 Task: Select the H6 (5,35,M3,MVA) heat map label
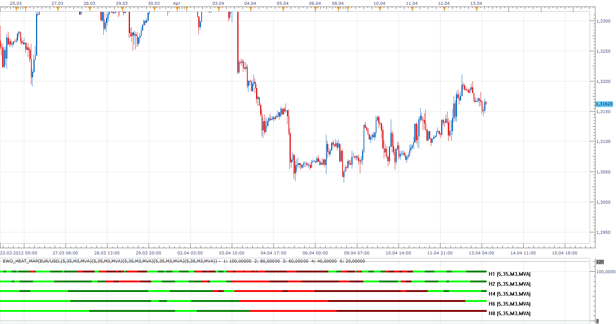pos(510,304)
